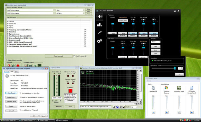Click the Playback Master volume slider handle
This screenshot has height=122, width=201.
[112, 24]
